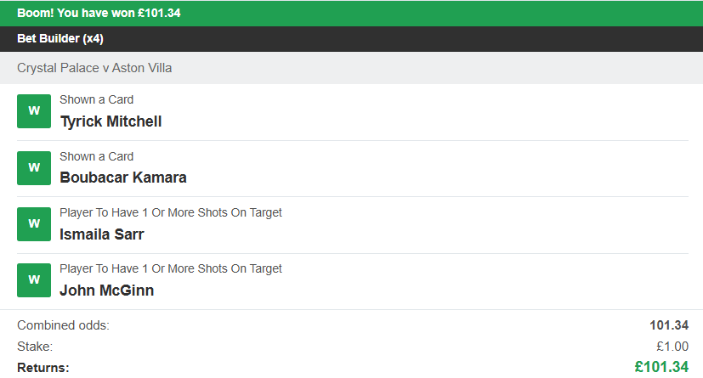Open the Crystal Palace v Aston Villa match
The height and width of the screenshot is (378, 703).
pos(94,68)
